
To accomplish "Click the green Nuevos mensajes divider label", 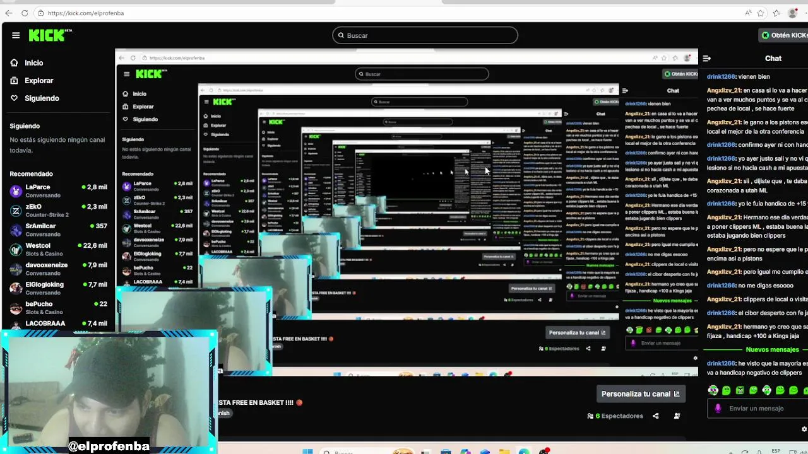I will click(x=772, y=349).
